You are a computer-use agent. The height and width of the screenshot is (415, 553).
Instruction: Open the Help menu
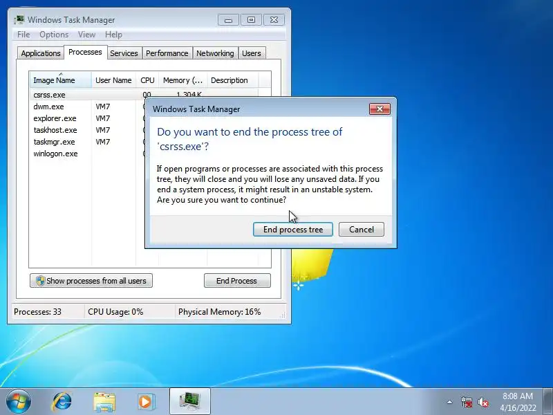(x=113, y=35)
